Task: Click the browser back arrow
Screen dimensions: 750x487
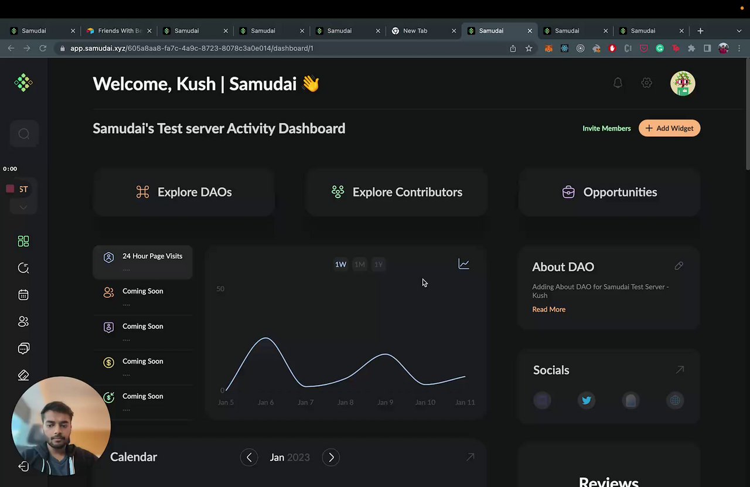Action: tap(11, 48)
